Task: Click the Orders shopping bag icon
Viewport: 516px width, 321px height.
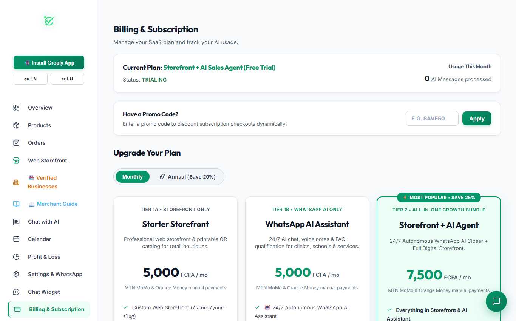Action: point(16,143)
